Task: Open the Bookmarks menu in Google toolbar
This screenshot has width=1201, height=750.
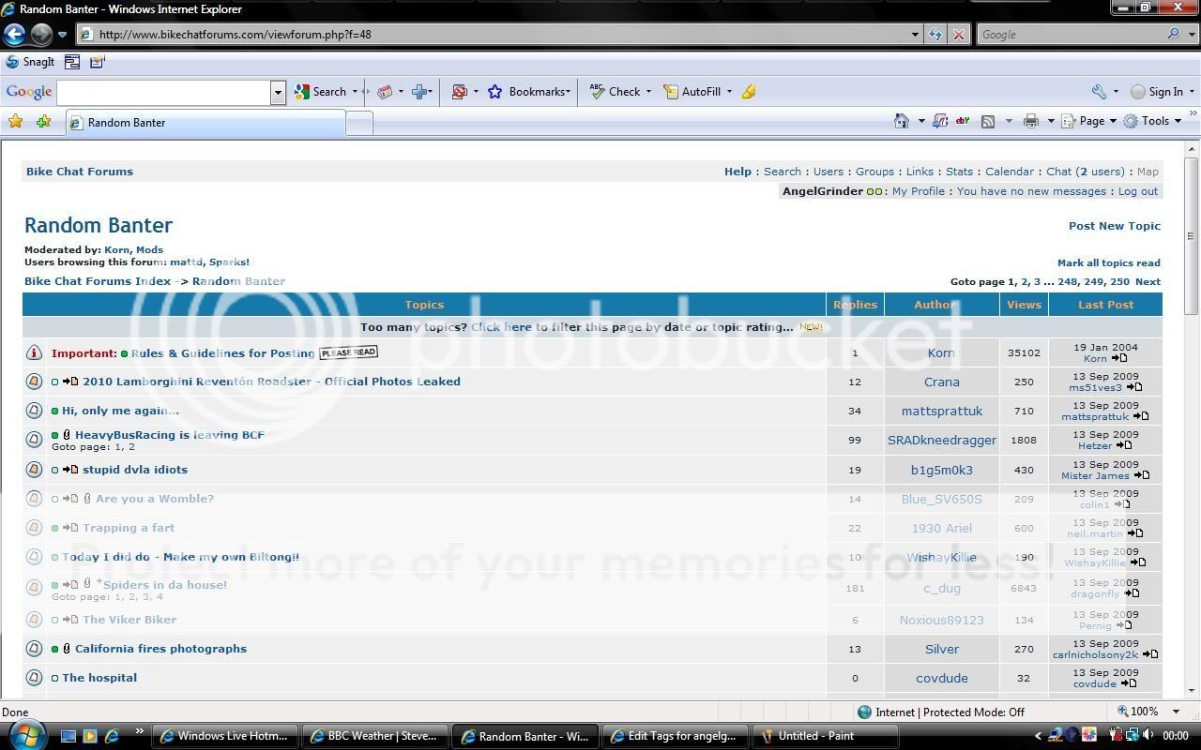Action: click(x=529, y=92)
